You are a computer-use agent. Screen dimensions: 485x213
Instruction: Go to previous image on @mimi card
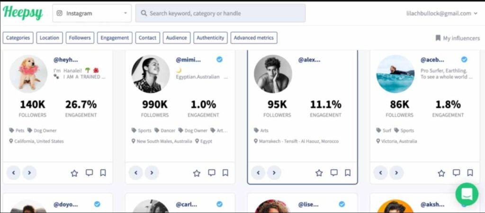click(136, 173)
